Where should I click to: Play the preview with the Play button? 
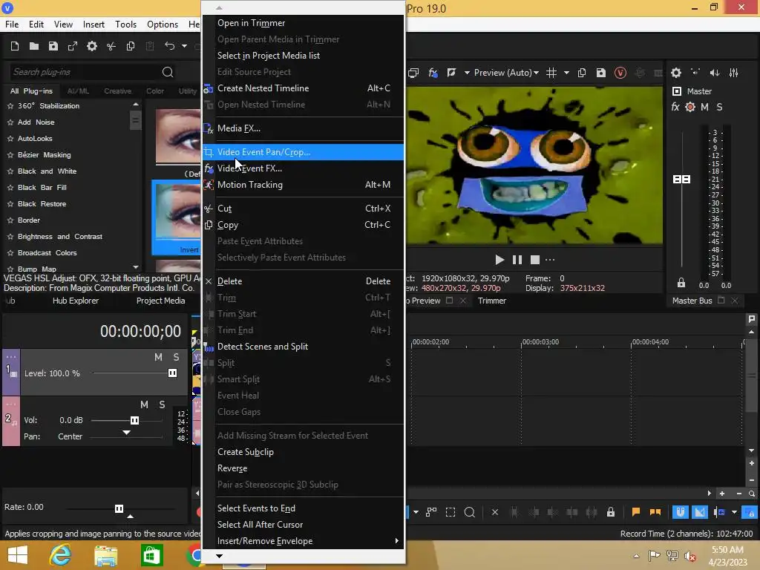499,260
